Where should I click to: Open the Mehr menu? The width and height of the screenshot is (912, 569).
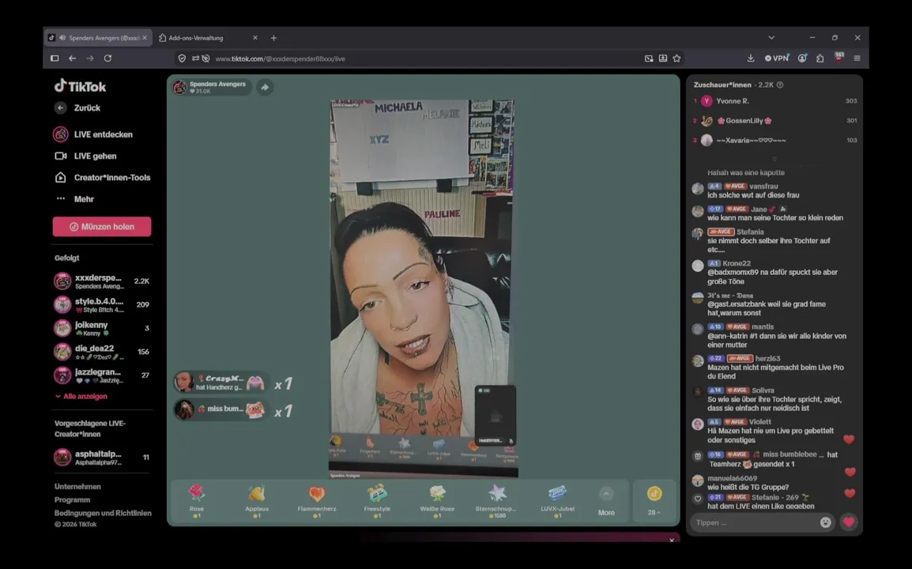(74, 199)
